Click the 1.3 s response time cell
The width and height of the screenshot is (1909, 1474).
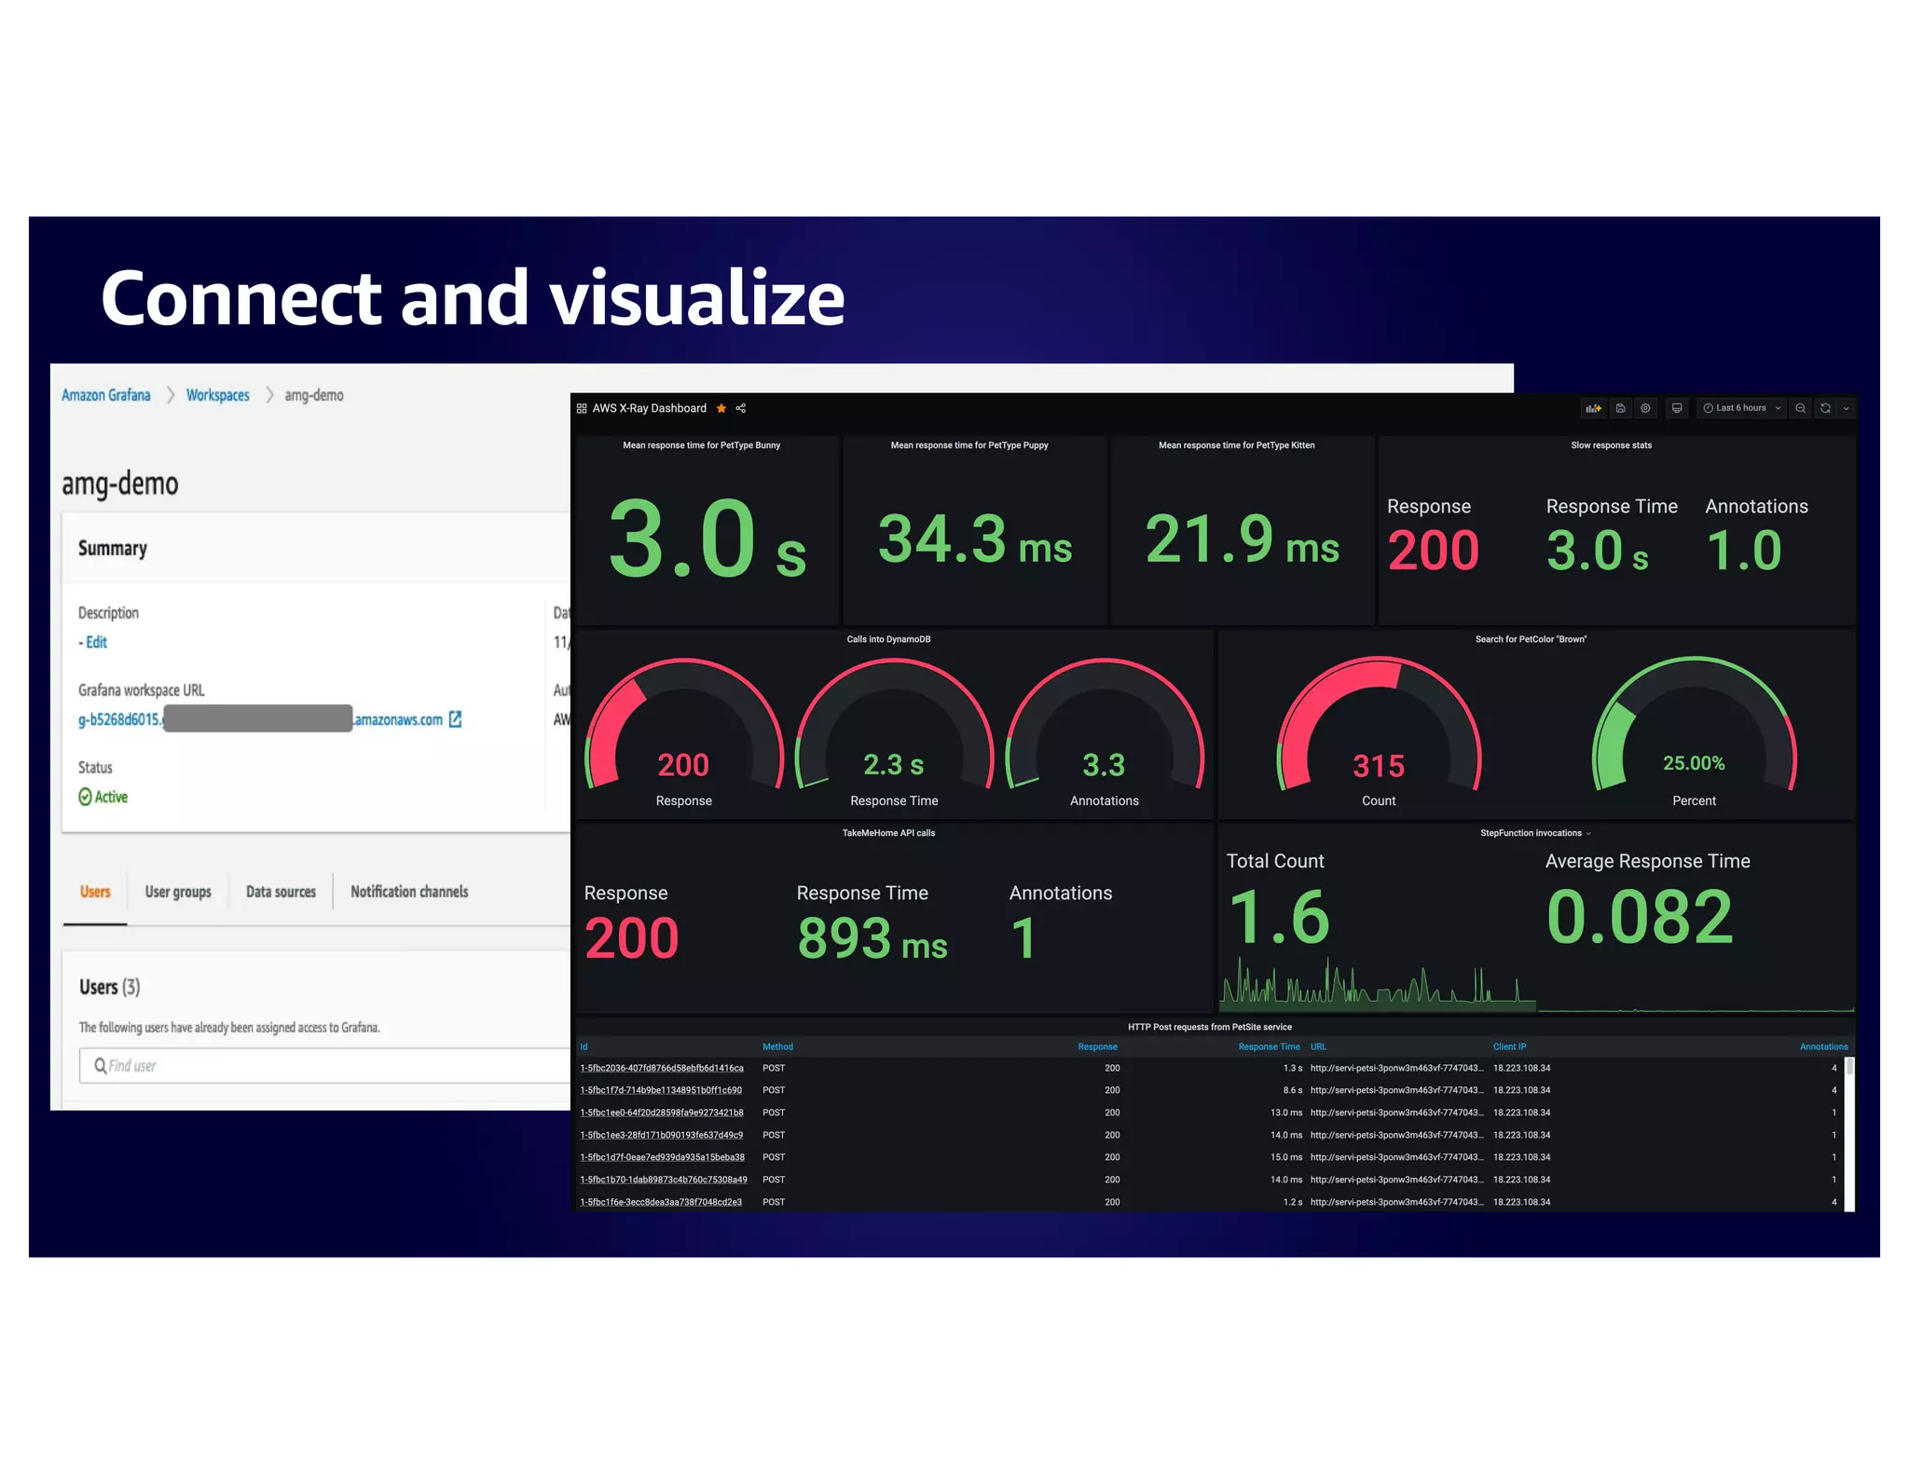pyautogui.click(x=1292, y=1068)
